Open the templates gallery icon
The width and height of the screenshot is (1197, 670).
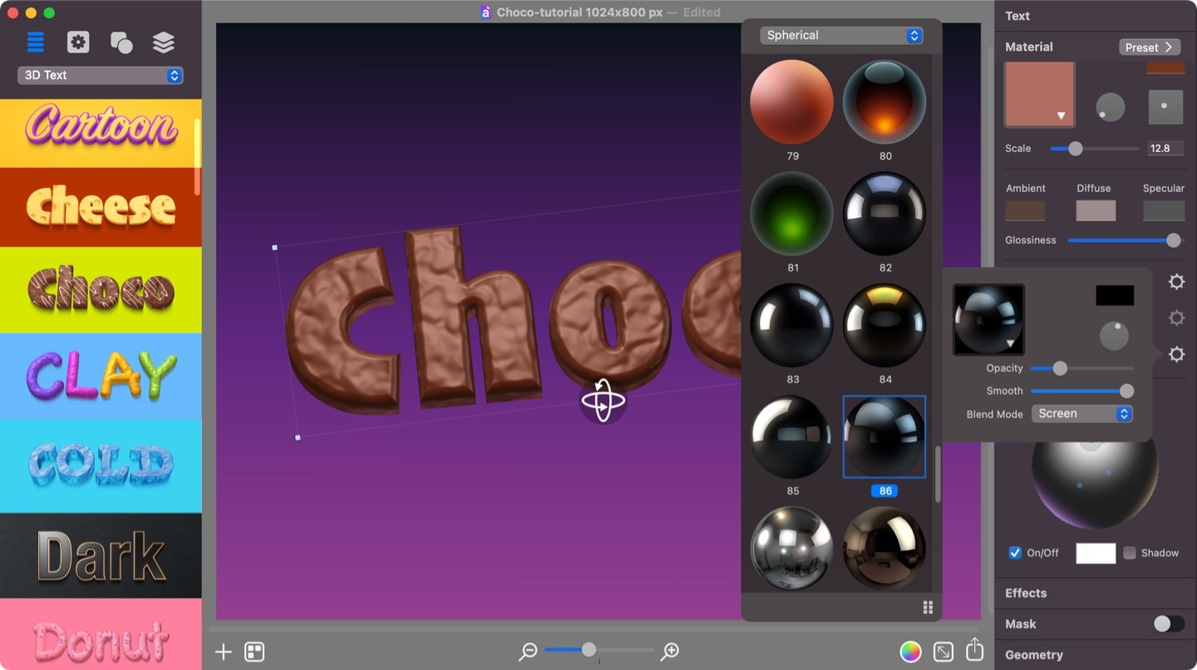(x=254, y=652)
